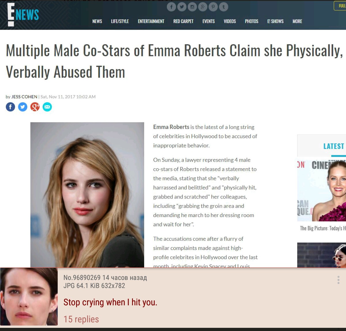
Task: Open the E! SHOWS menu
Action: click(275, 21)
